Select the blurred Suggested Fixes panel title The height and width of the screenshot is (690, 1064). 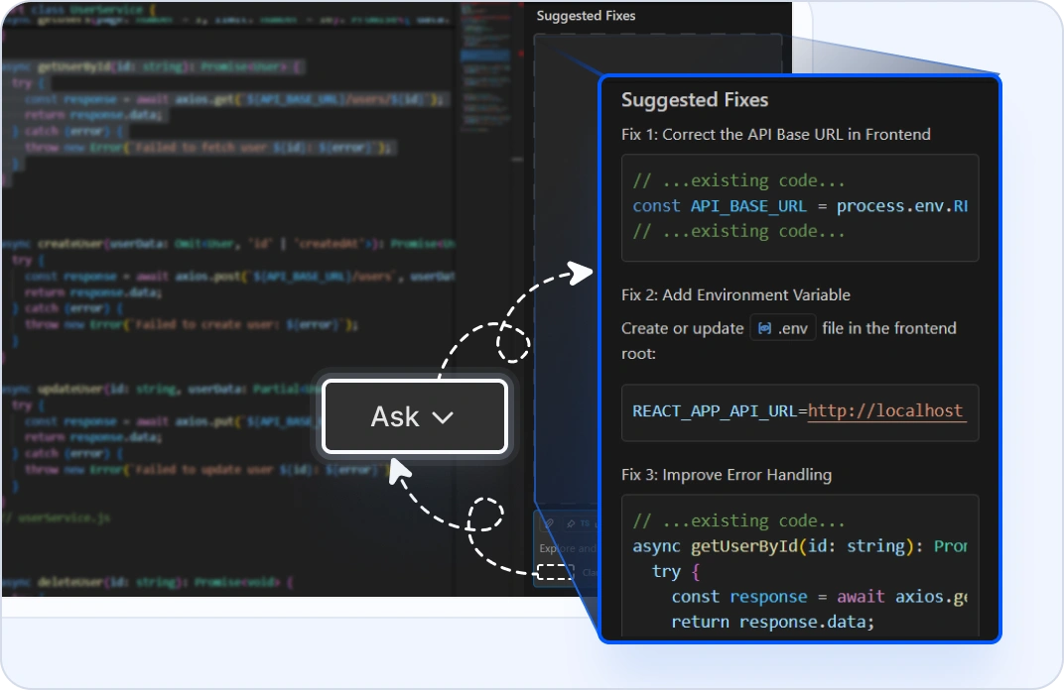click(x=586, y=16)
